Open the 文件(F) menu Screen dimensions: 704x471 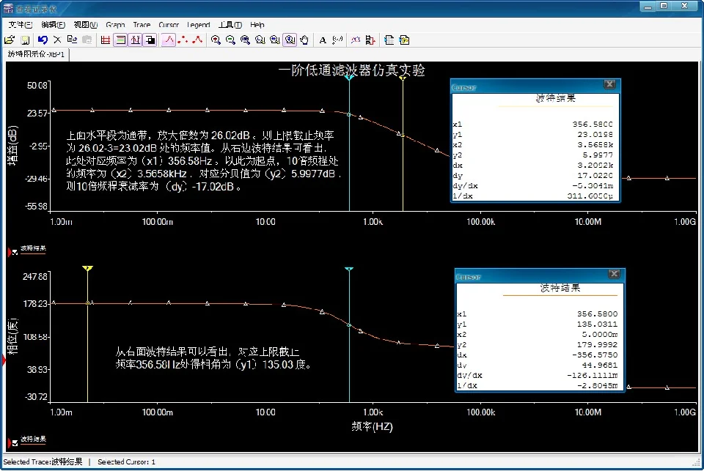21,25
